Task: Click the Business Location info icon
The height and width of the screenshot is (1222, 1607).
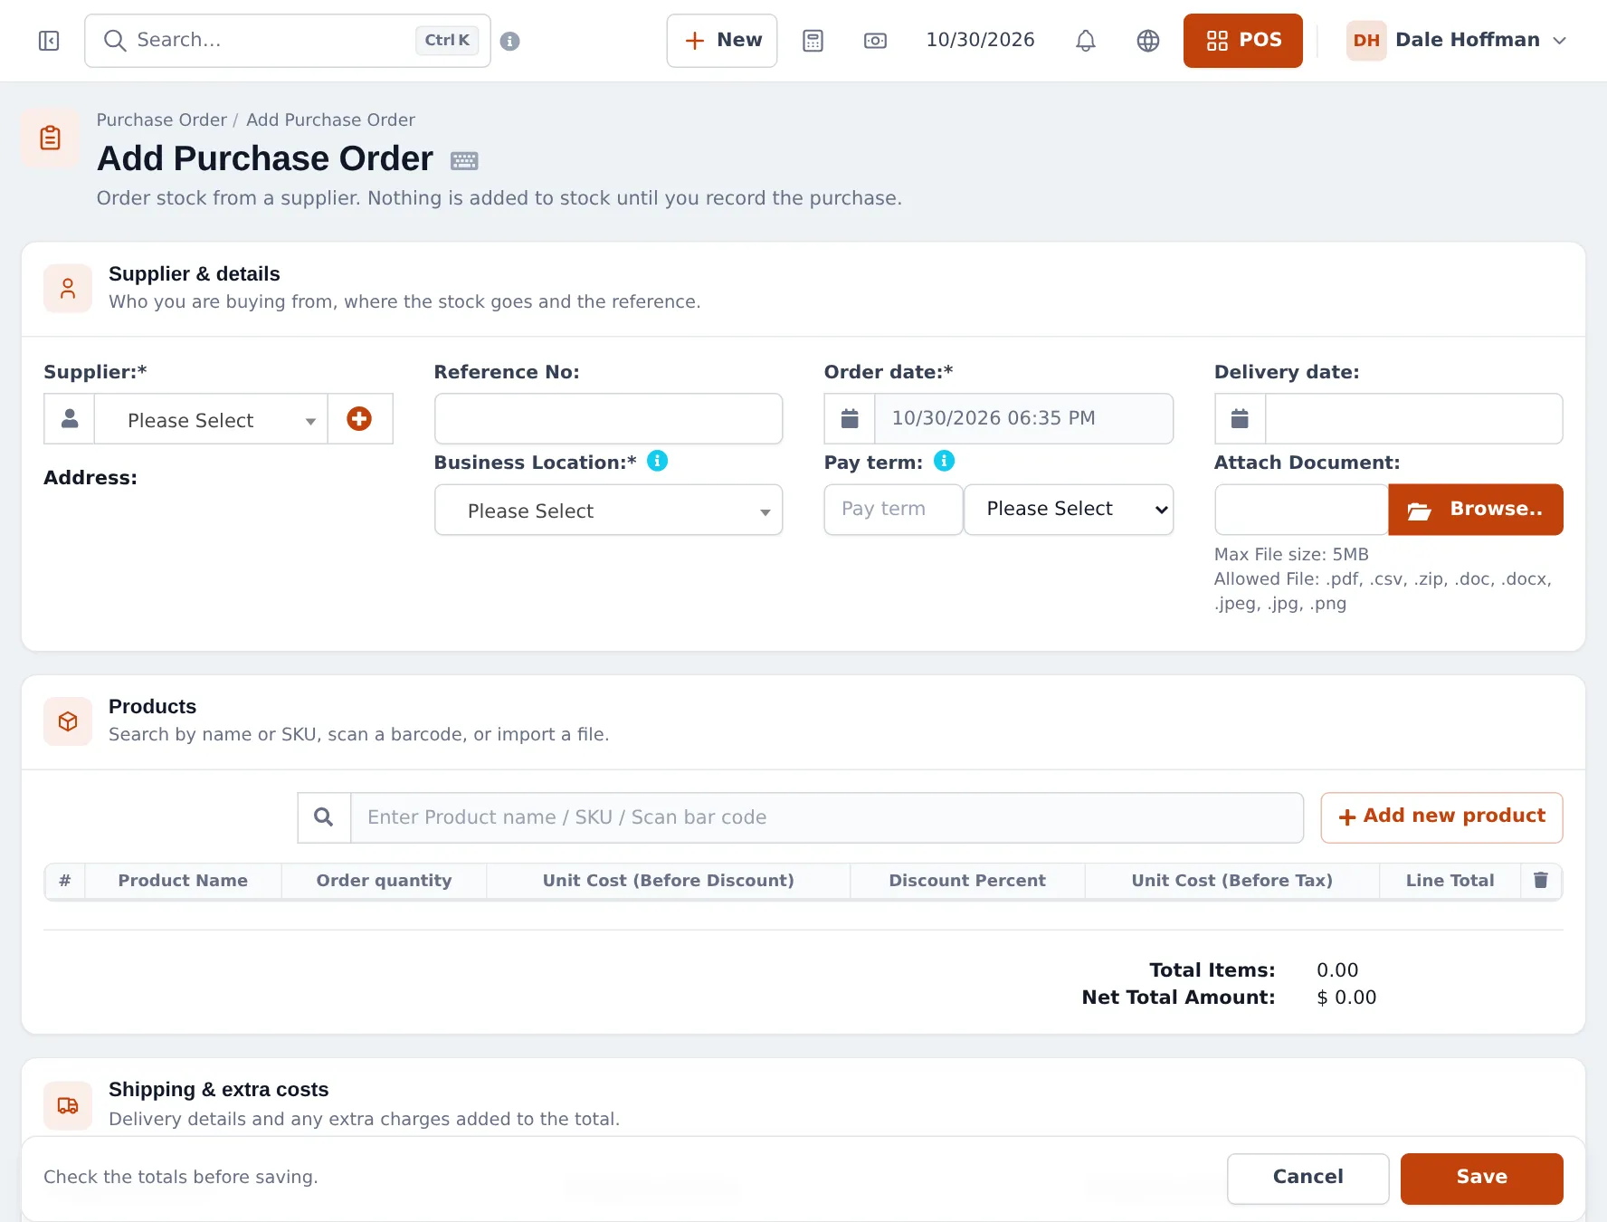Action: point(658,461)
